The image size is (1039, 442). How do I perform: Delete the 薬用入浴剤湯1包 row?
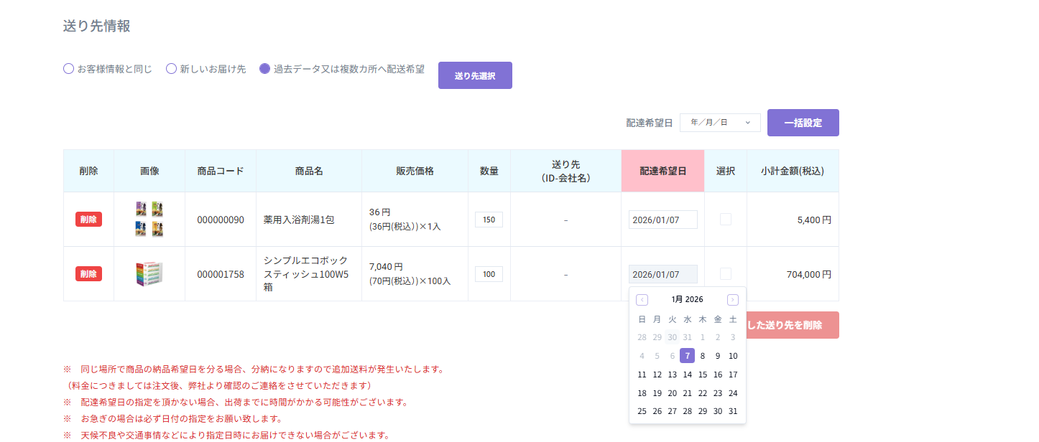(x=88, y=220)
